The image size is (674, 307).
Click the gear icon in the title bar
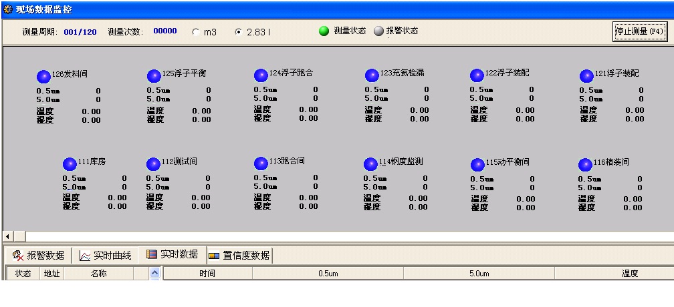(8, 9)
